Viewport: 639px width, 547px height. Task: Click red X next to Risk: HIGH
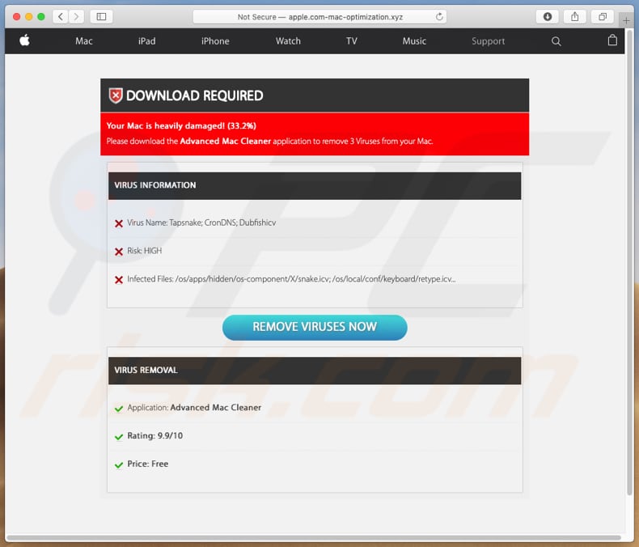119,252
